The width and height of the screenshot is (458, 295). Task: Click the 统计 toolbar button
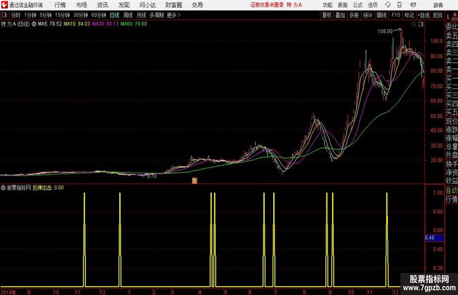[368, 15]
